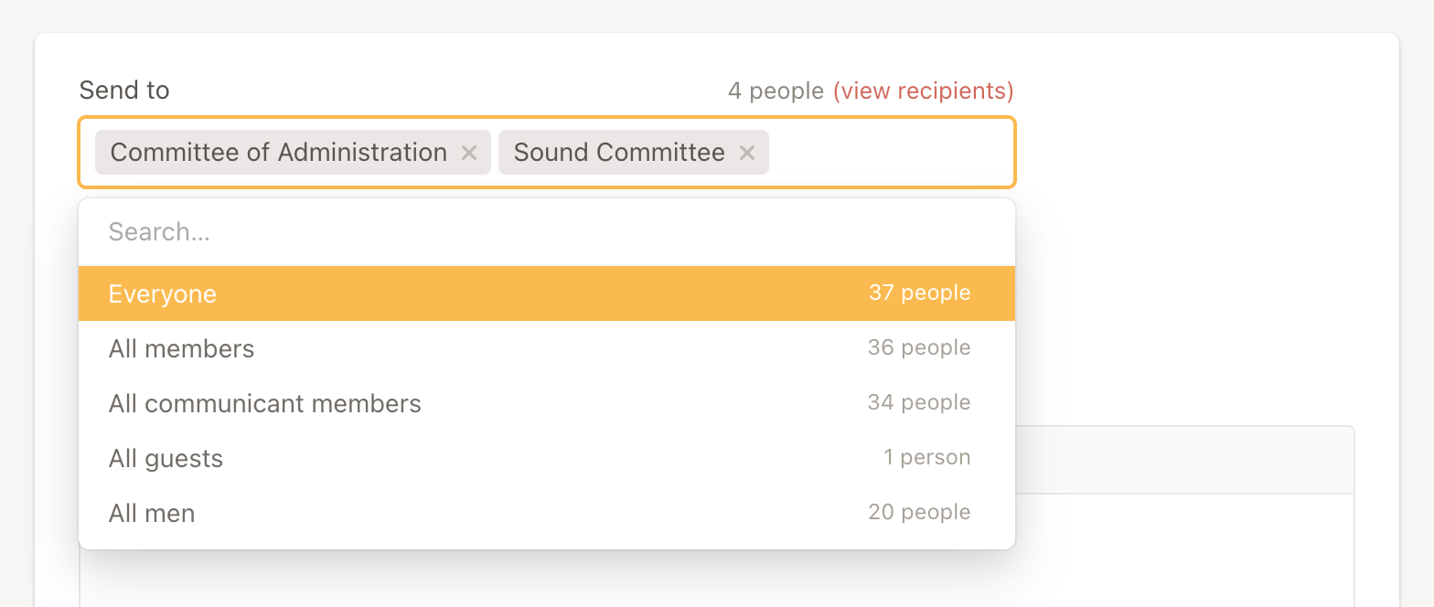
Task: Click the 36 people count
Action: click(x=919, y=348)
